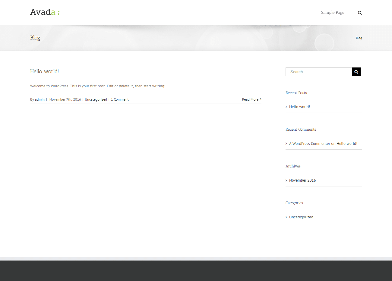Visit A WordPress Commenter link

click(310, 144)
